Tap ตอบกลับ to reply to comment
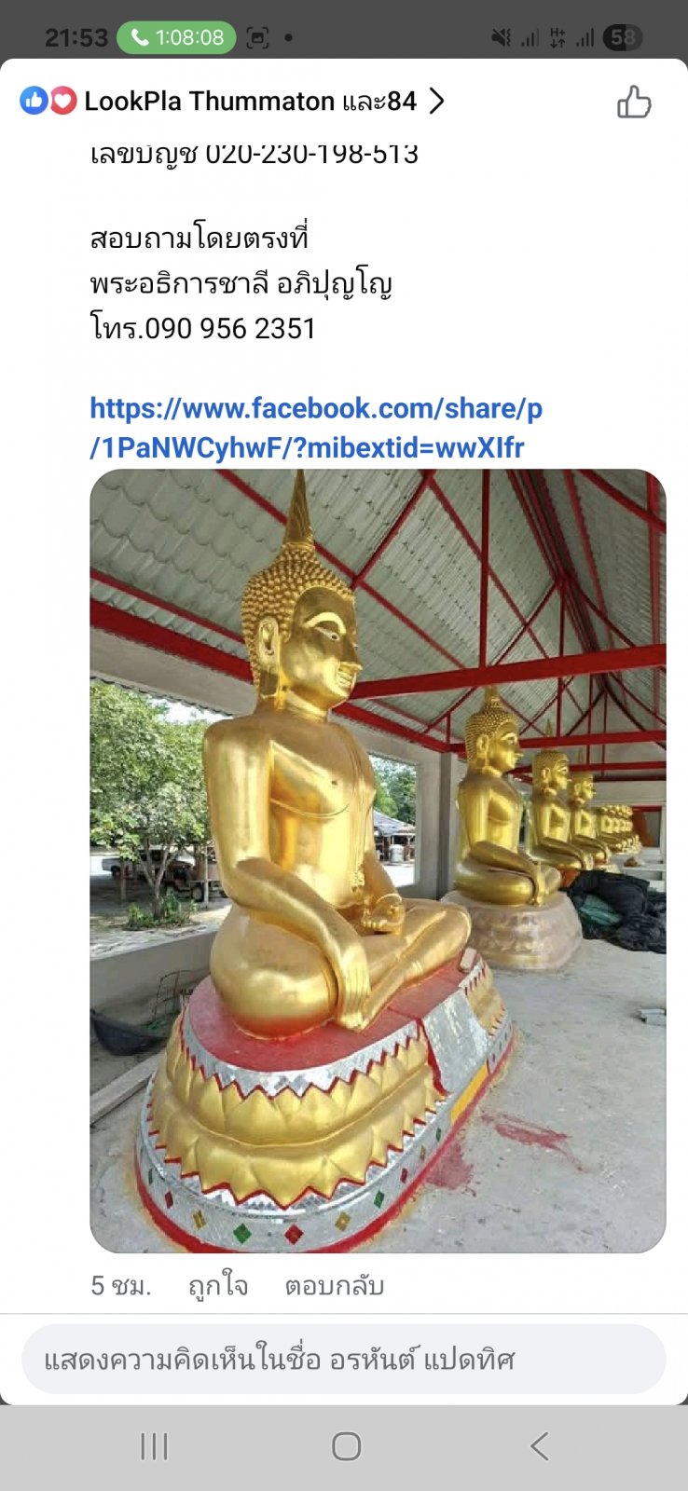This screenshot has height=1491, width=688. coord(335,1286)
